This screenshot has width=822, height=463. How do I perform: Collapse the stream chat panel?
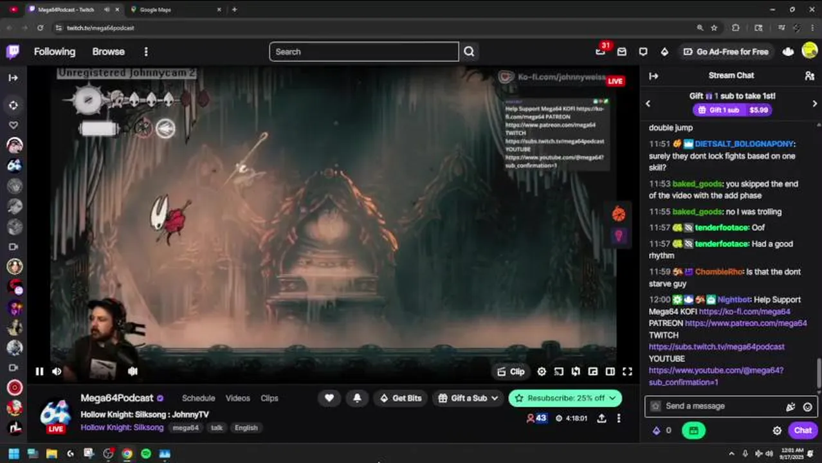(653, 76)
